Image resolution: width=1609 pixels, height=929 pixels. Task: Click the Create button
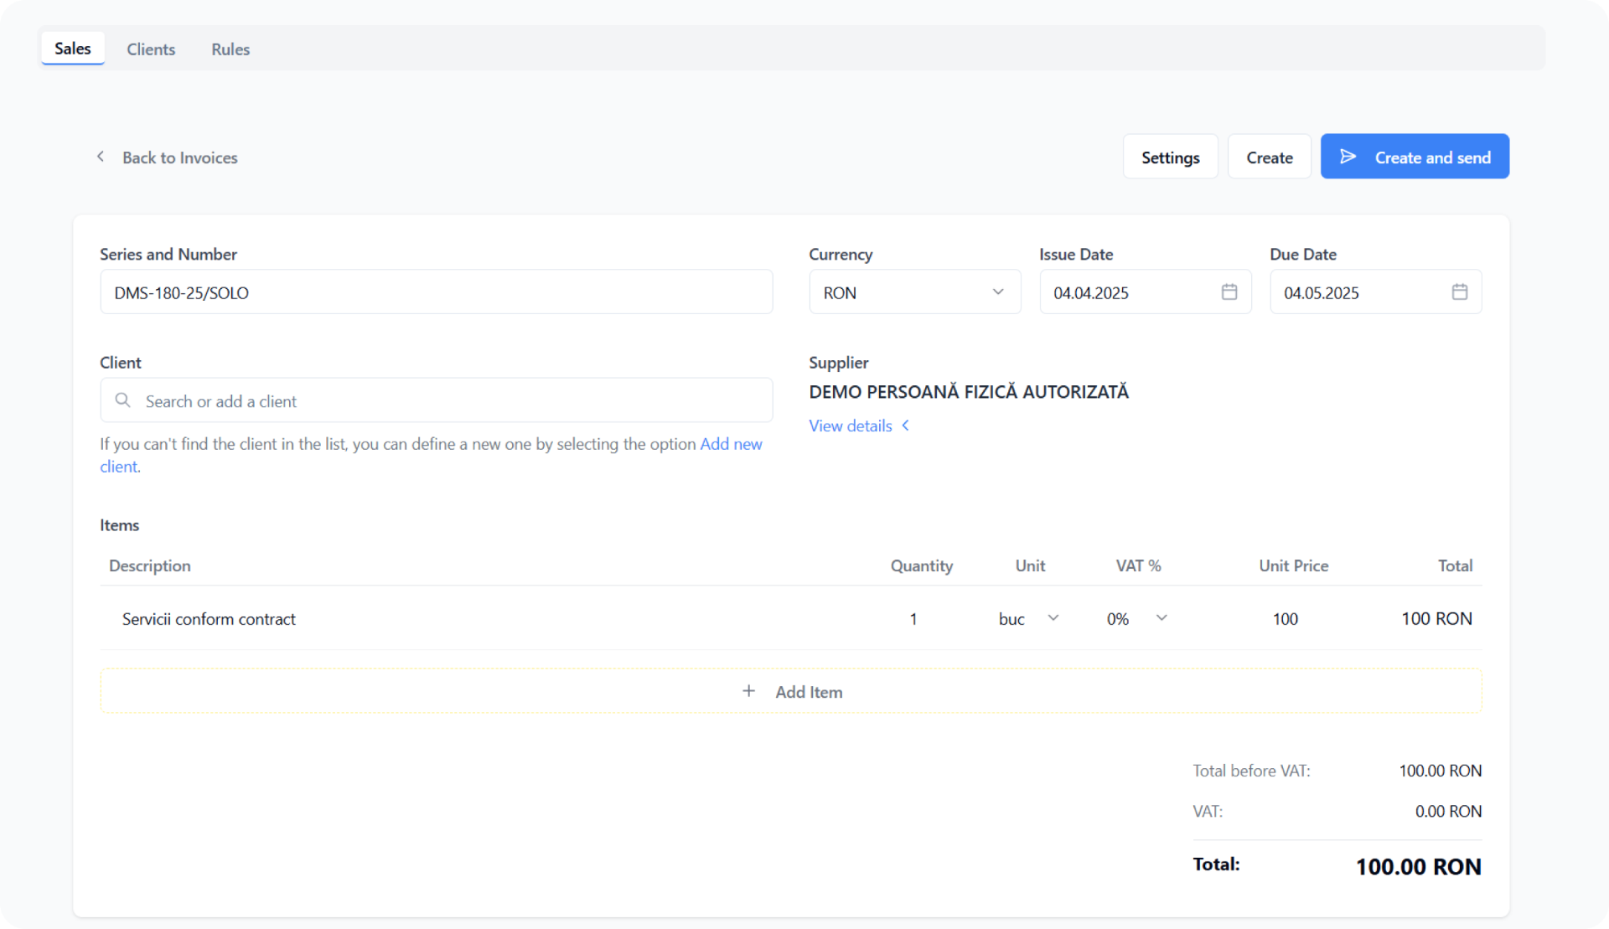click(1269, 157)
